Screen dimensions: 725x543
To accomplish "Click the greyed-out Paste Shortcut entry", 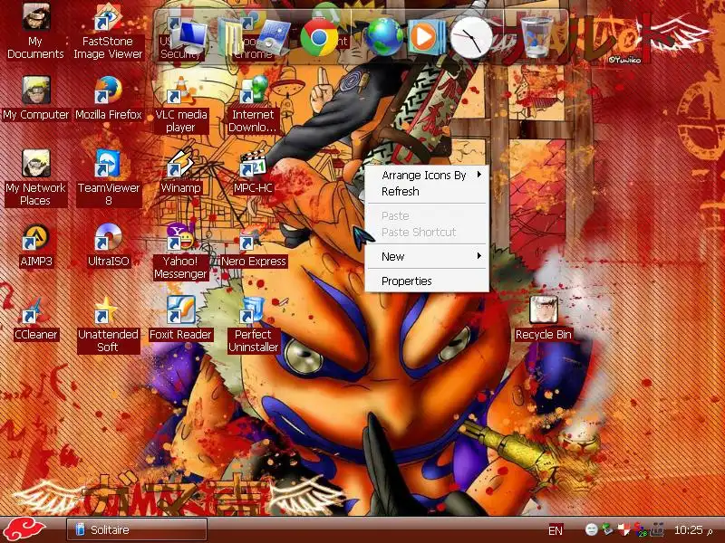I will pos(427,232).
